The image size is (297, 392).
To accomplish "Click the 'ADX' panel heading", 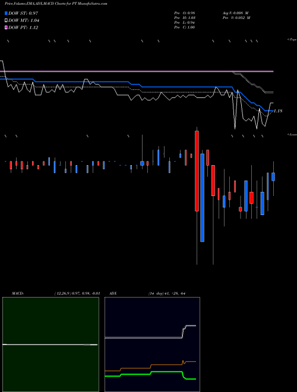I will click(x=113, y=293).
